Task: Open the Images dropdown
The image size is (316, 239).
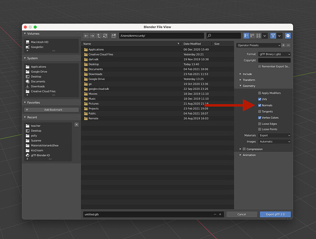Action: click(x=274, y=141)
